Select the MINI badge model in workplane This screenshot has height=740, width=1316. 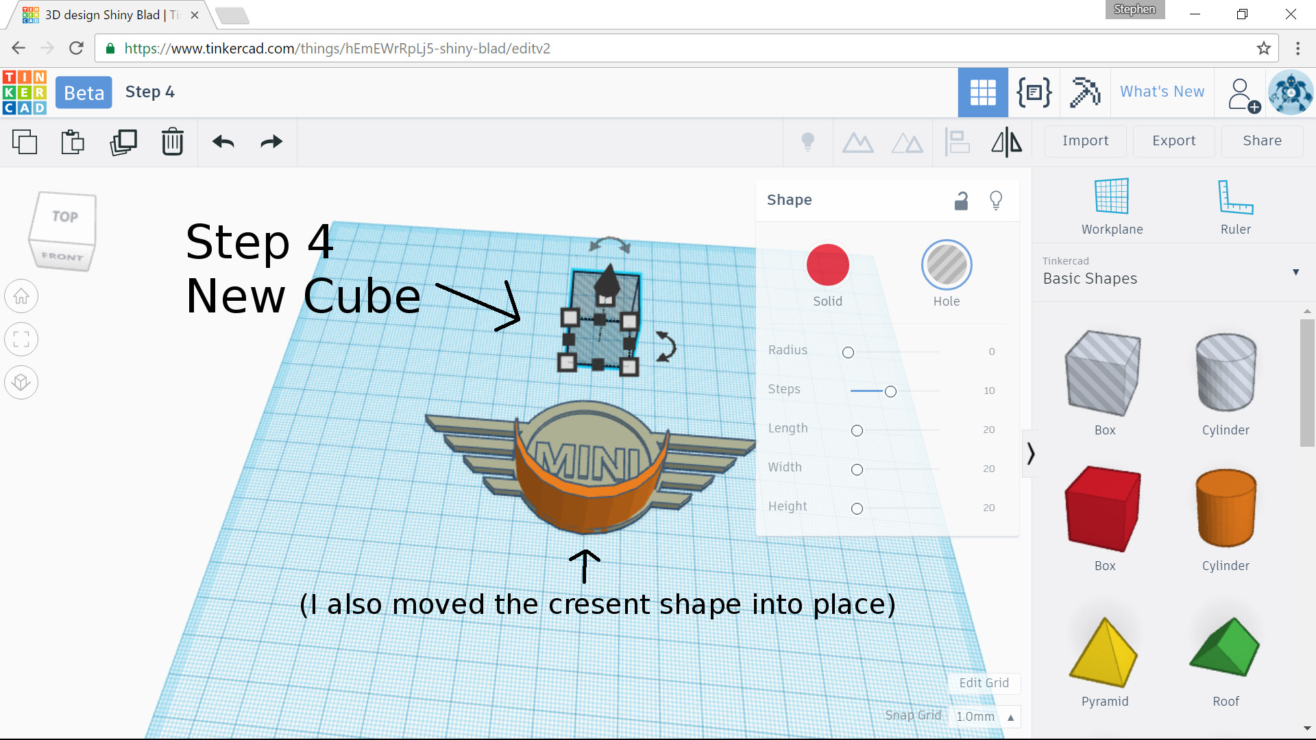point(589,466)
